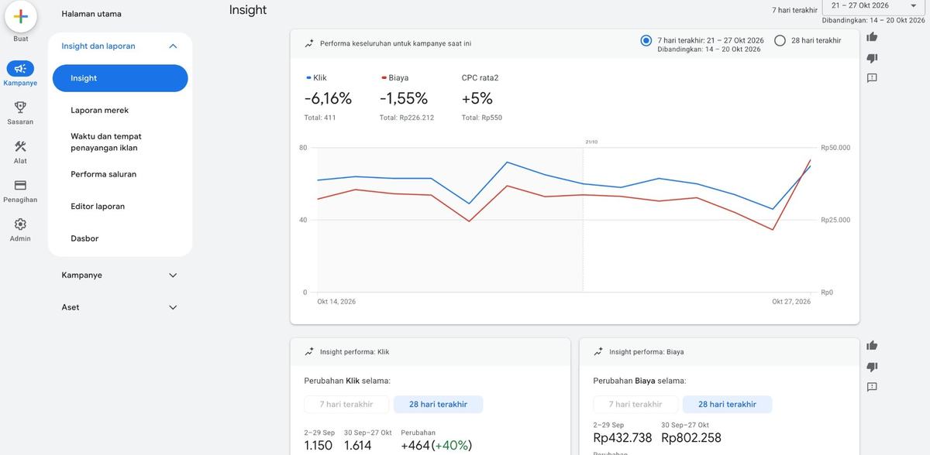Open the date range dropdown arrow
930x455 pixels.
913,5
